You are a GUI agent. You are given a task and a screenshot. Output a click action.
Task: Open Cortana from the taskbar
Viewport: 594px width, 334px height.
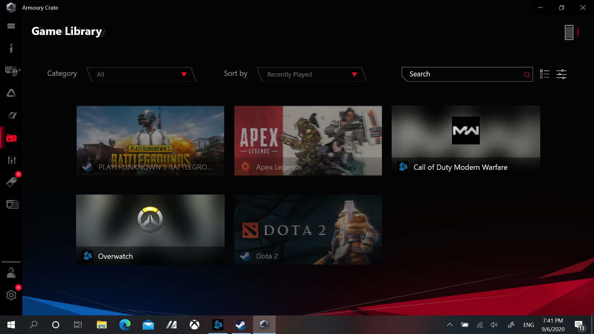tap(56, 325)
